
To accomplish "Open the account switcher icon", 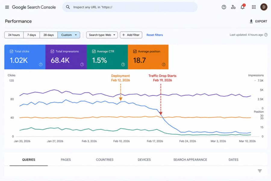I will [x=233, y=7].
